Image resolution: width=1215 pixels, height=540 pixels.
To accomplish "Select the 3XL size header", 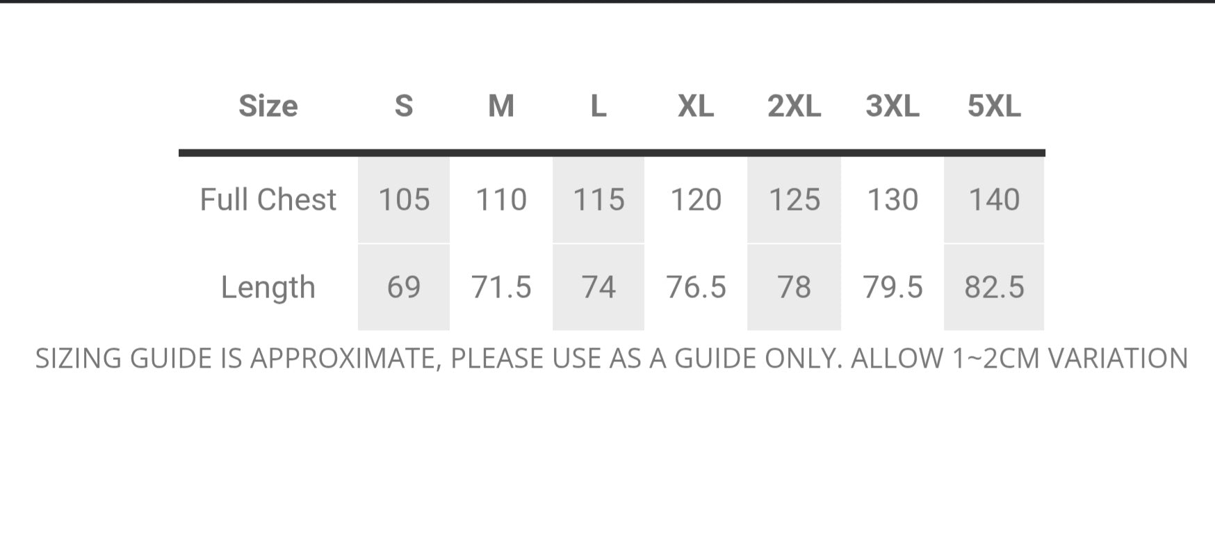I will pos(892,106).
